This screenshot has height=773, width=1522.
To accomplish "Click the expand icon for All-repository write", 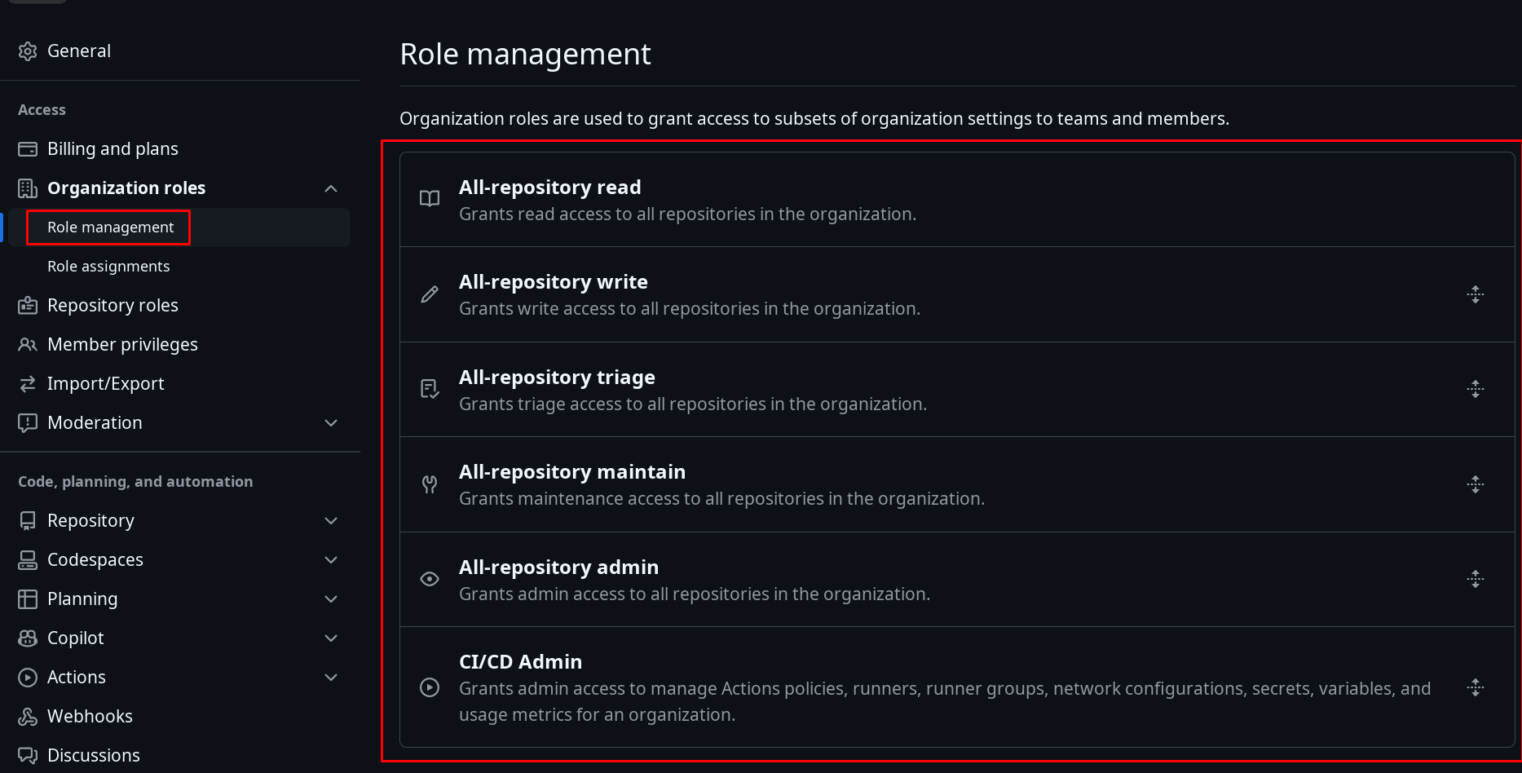I will pos(1475,294).
